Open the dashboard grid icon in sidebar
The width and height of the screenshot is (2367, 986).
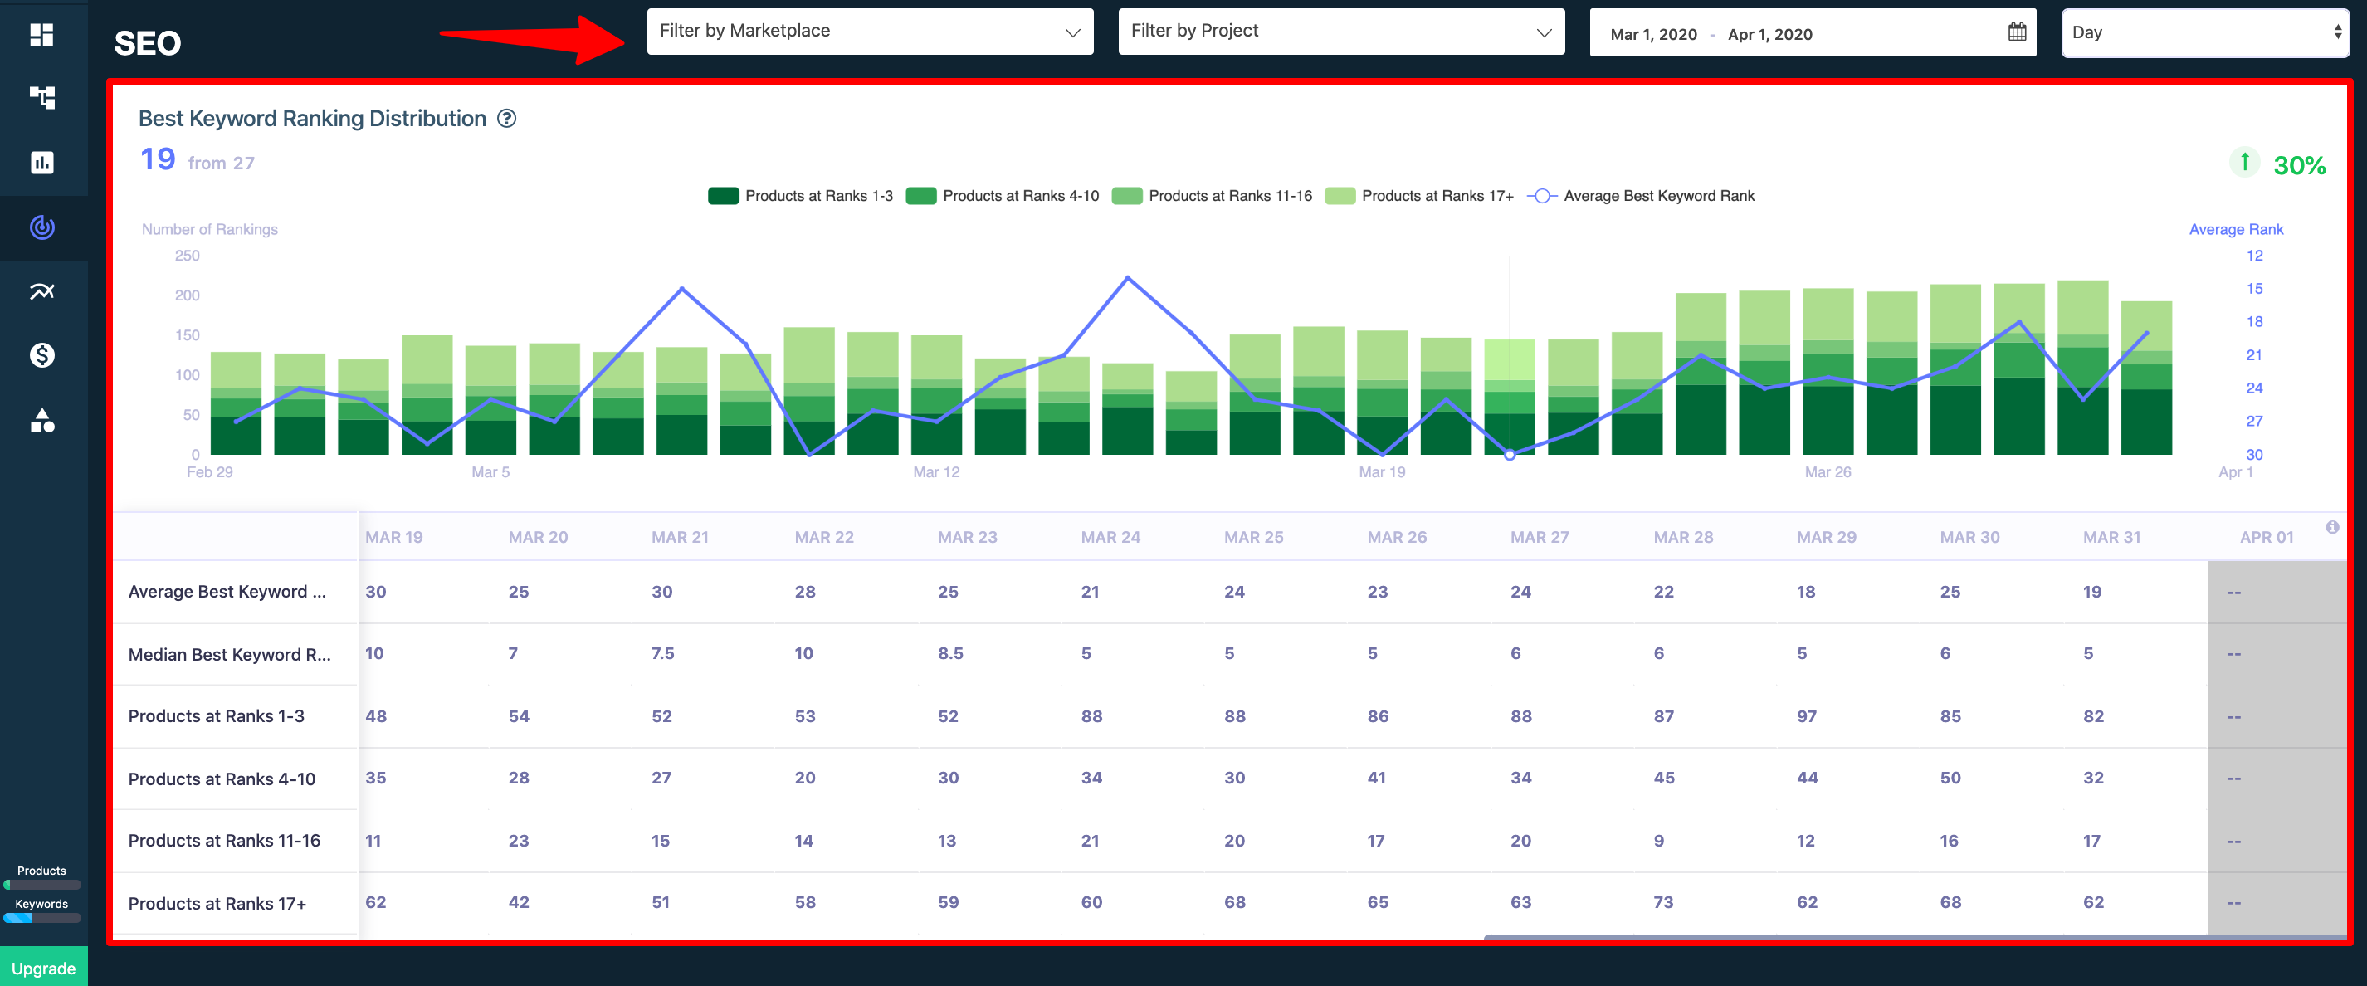(42, 35)
